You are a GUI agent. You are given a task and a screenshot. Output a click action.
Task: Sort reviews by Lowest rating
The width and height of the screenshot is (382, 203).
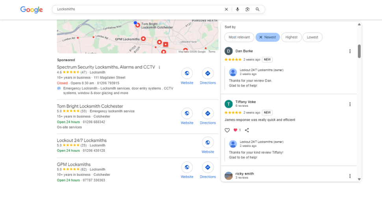pyautogui.click(x=313, y=37)
